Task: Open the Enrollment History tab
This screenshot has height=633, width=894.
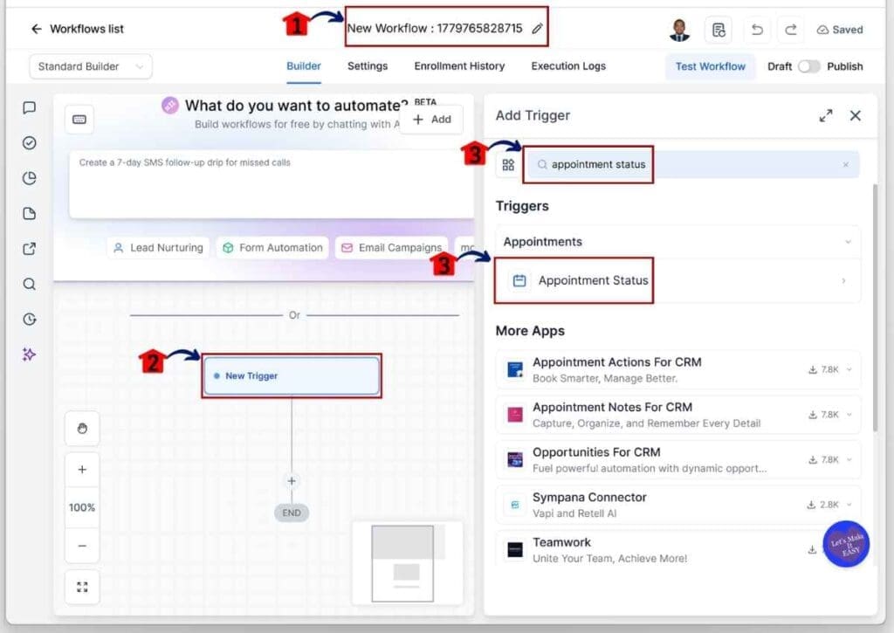Action: click(459, 66)
